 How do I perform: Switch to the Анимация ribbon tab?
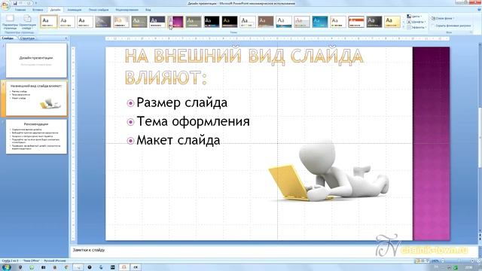75,10
